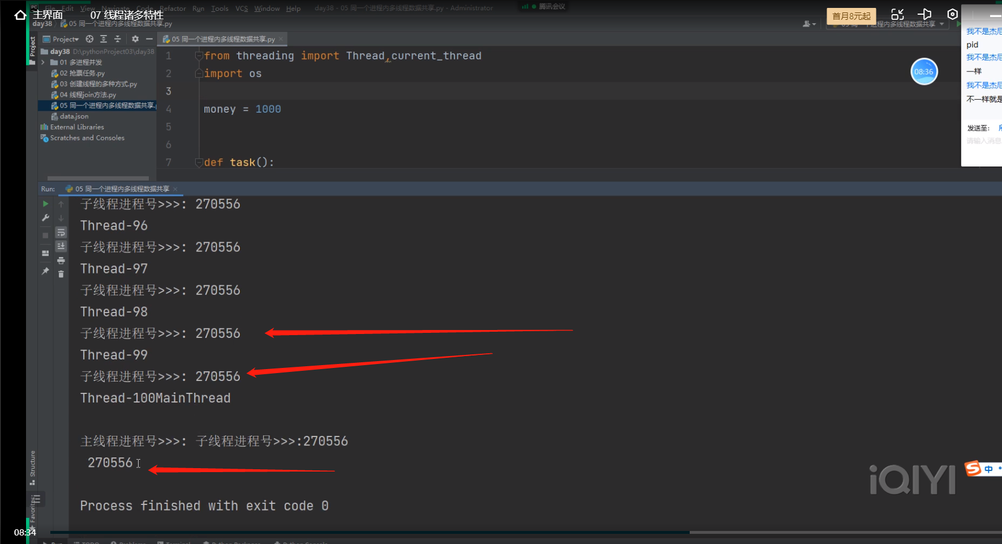The width and height of the screenshot is (1002, 544).
Task: Select '05 同一个进程内多线程数据共享' in the project tree
Action: 97,105
